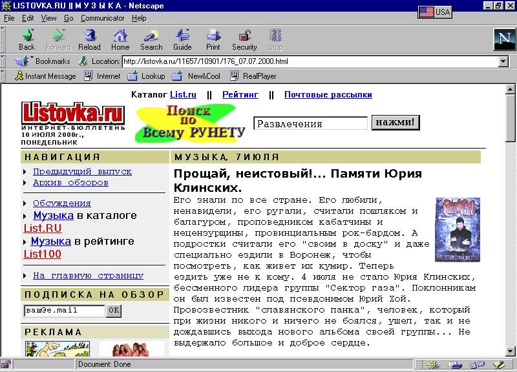
Task: Click the Netscape N logo
Action: pyautogui.click(x=504, y=39)
